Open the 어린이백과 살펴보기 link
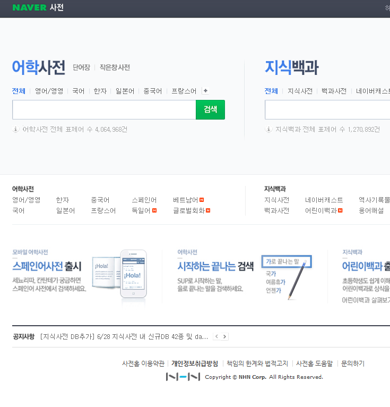The image size is (390, 407). click(366, 300)
